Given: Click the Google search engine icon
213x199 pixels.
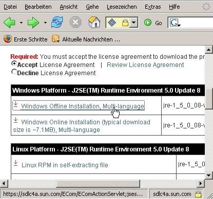Looking at the screenshot, I should click(175, 23).
